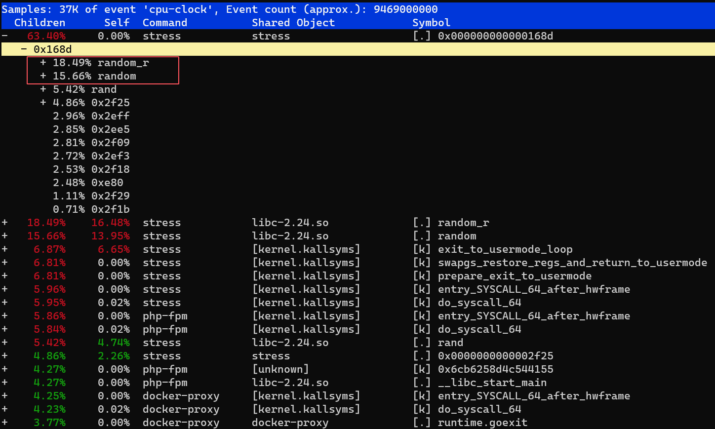
Task: Expand swapgs_restore_regs_and_return_to_usermode row
Action: [4, 263]
